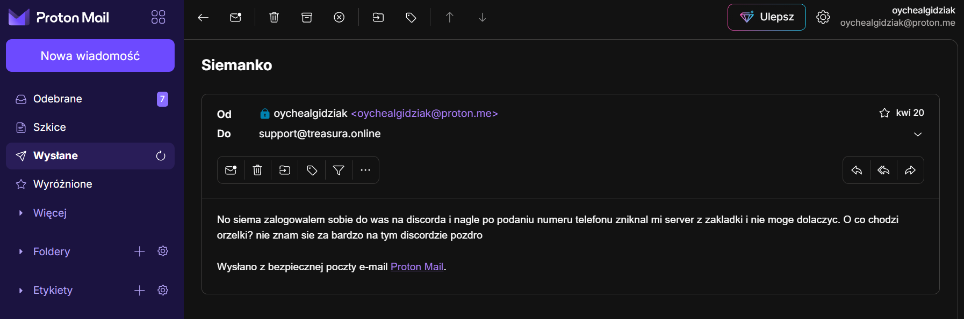Open the Proton Mail signature link
This screenshot has width=964, height=319.
[417, 267]
